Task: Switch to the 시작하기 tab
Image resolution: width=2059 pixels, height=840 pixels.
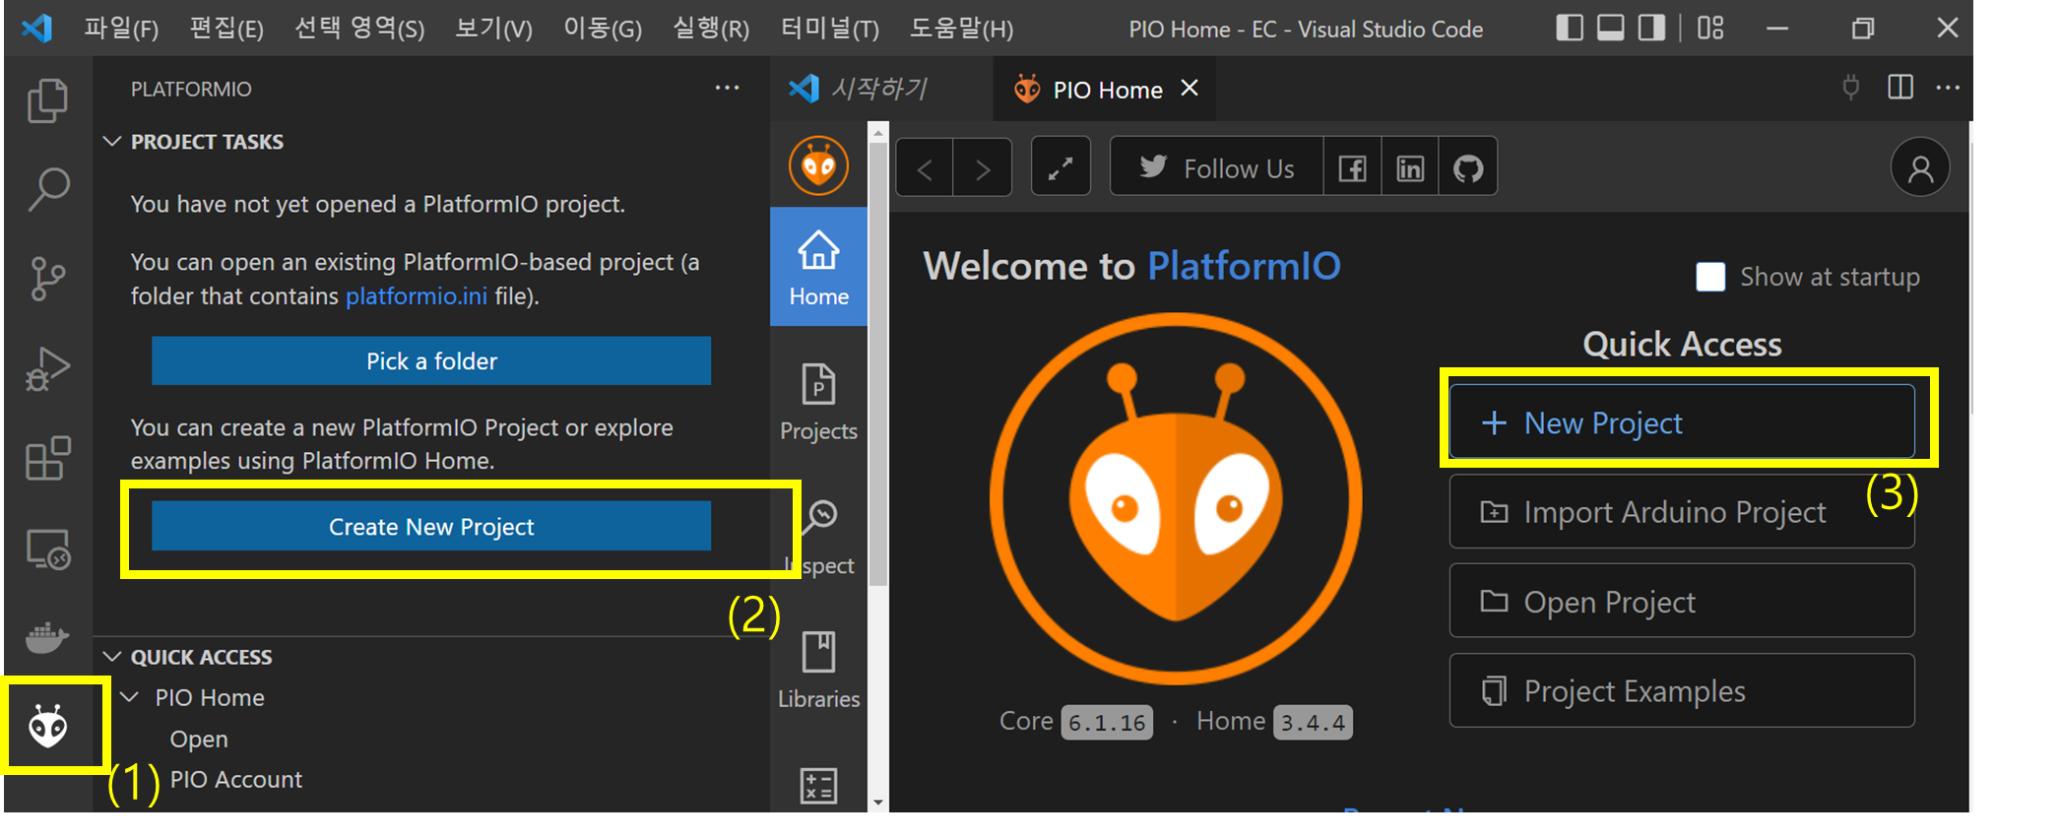Action: pos(876,90)
